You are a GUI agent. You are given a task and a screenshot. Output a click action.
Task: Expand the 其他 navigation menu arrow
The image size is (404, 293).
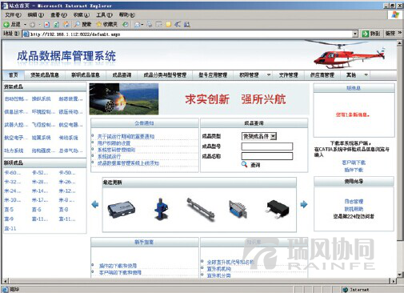coord(366,75)
